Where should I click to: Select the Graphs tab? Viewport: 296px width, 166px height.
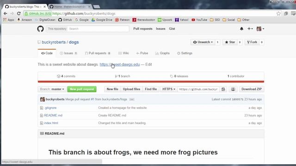162,53
